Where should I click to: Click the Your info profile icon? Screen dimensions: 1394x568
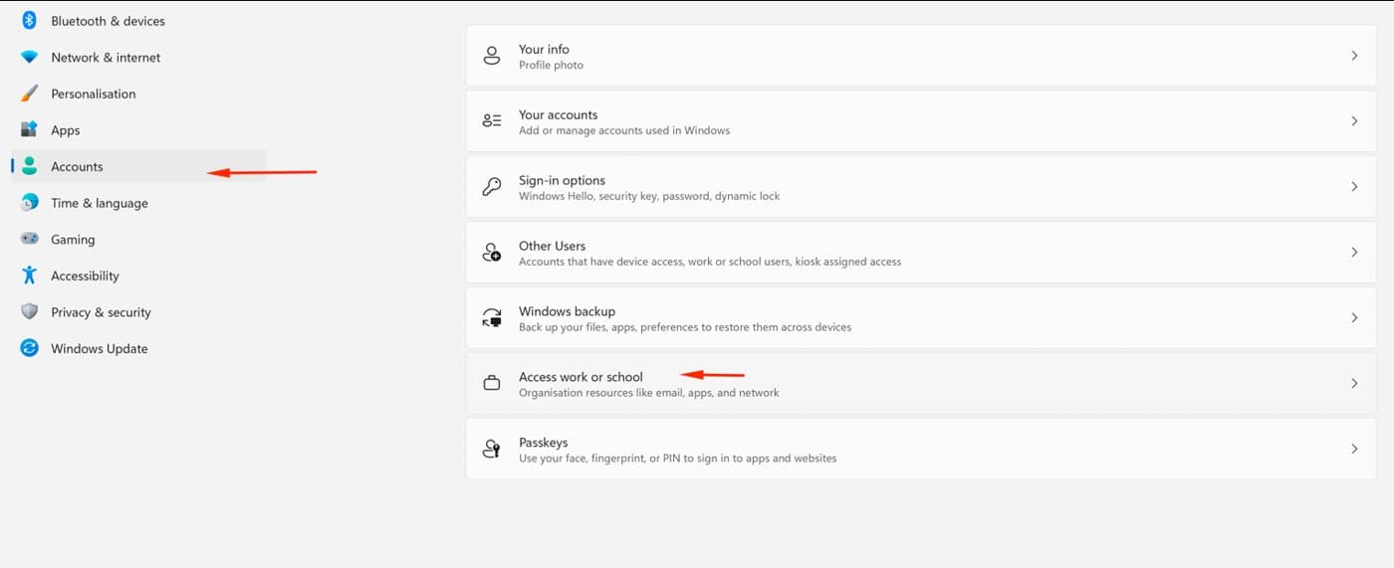click(492, 56)
